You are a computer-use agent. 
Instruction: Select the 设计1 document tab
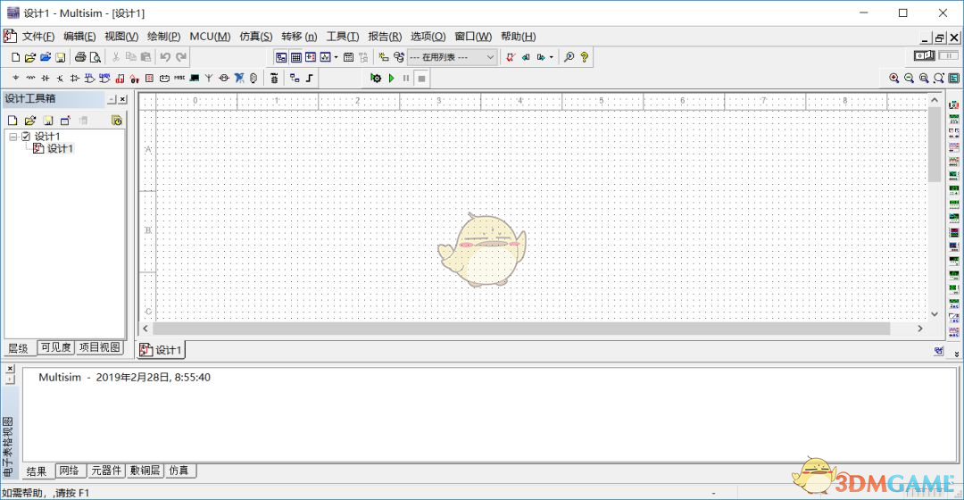[161, 350]
